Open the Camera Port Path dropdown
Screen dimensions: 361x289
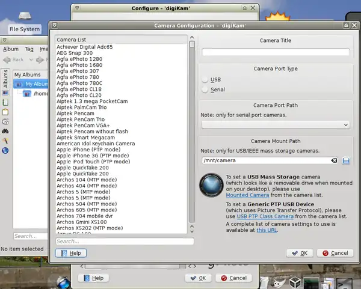click(276, 124)
